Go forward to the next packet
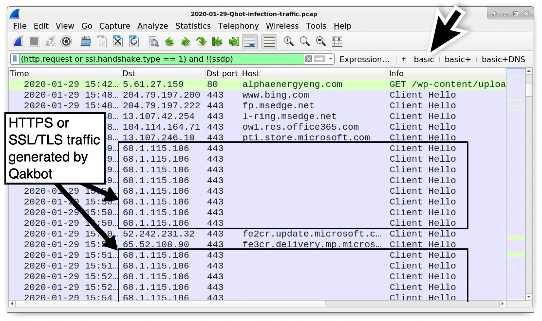Image resolution: width=542 pixels, height=321 pixels. pos(186,41)
